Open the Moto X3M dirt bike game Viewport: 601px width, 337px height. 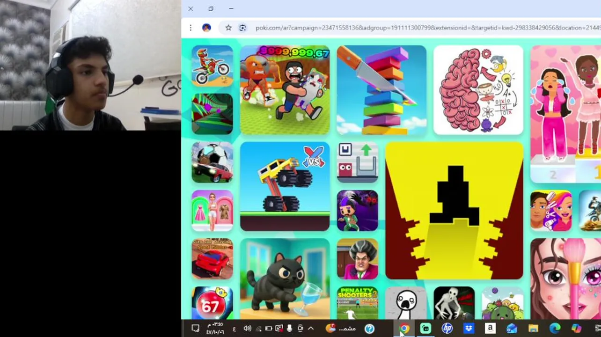tap(212, 66)
